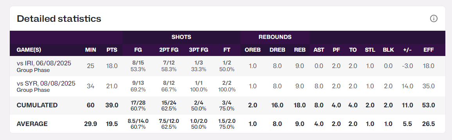The image size is (452, 140).
Task: Select the 3PT FG column header
Action: tap(198, 50)
